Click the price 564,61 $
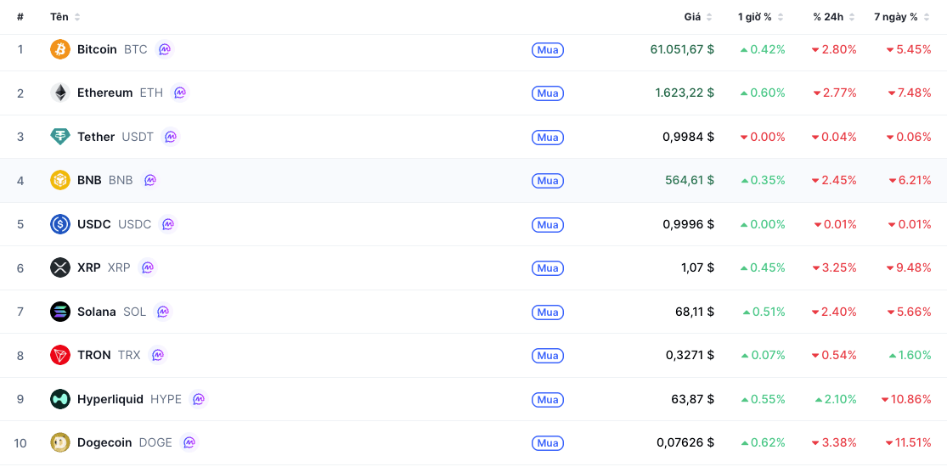The image size is (947, 467). click(690, 180)
